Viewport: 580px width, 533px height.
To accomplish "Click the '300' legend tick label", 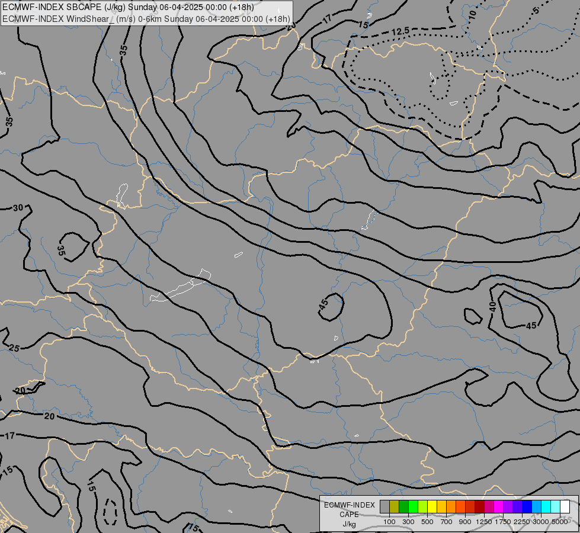I will [408, 522].
